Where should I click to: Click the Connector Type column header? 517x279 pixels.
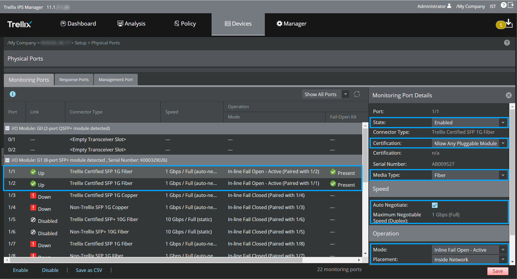click(113, 112)
